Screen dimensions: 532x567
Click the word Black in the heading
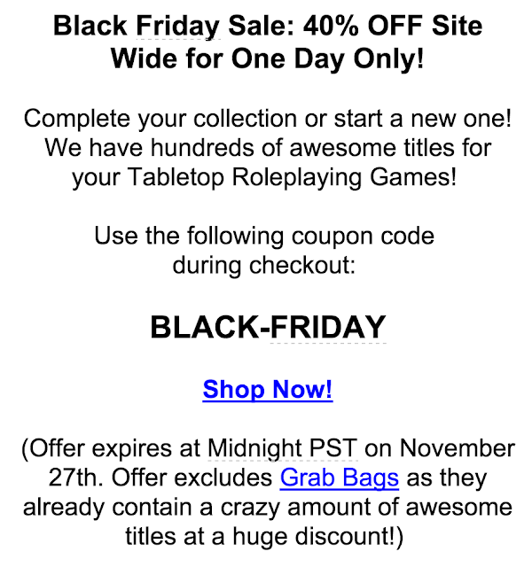pyautogui.click(x=90, y=26)
